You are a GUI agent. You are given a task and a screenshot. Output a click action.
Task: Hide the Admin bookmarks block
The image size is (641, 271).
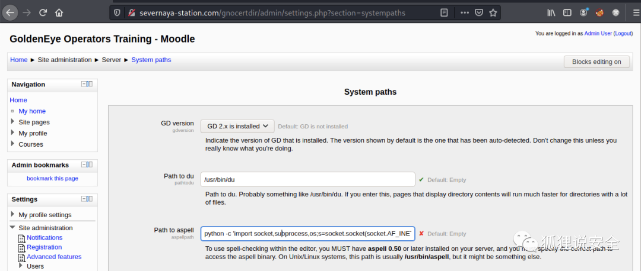click(84, 164)
